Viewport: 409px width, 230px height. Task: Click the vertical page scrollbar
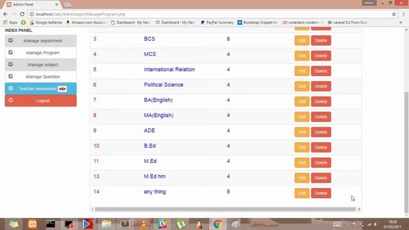click(x=406, y=153)
